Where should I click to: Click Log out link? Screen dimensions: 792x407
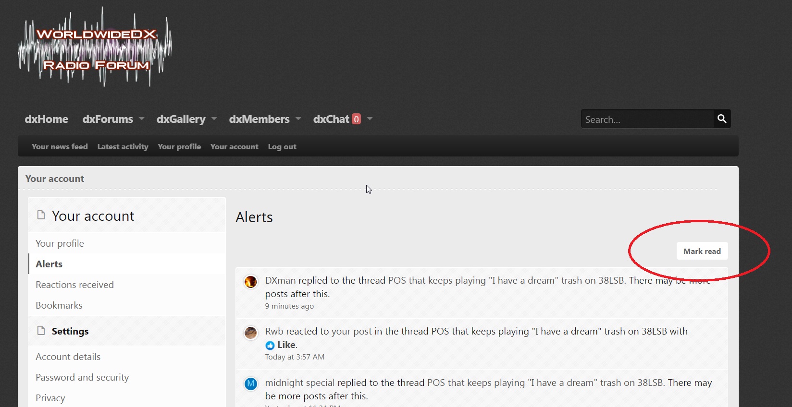(282, 147)
